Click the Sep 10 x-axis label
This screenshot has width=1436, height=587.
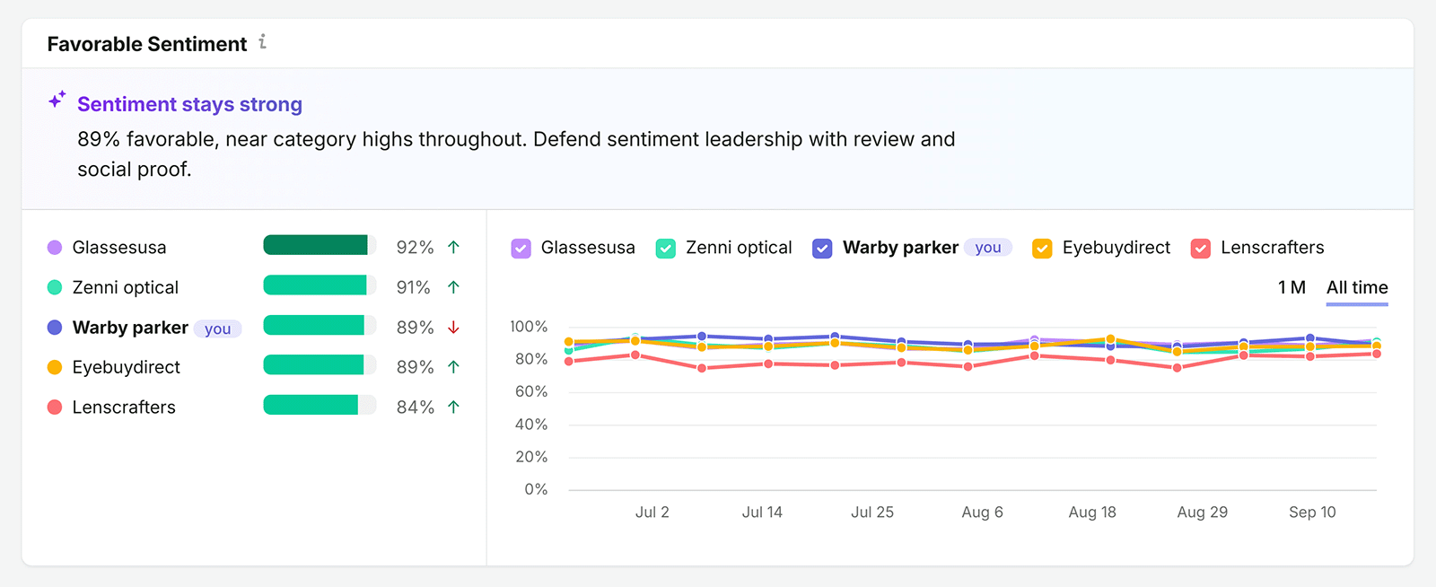1312,513
